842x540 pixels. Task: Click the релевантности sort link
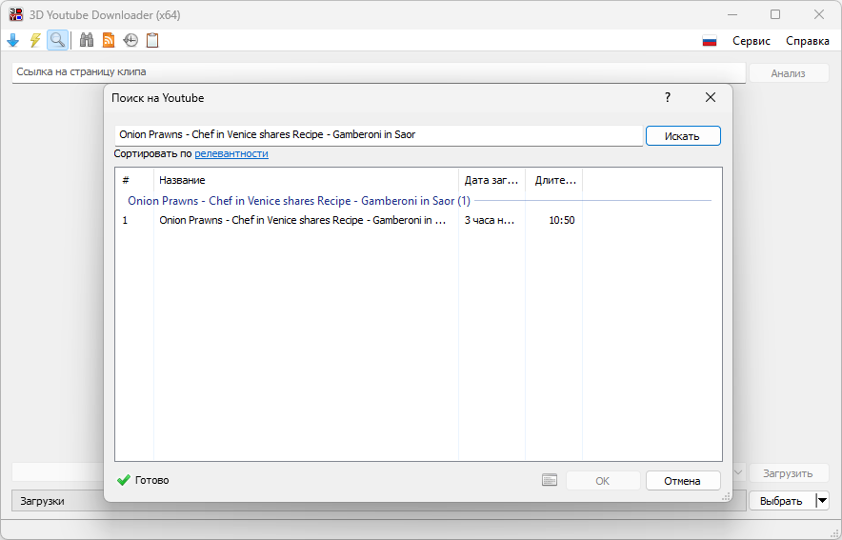pyautogui.click(x=231, y=153)
